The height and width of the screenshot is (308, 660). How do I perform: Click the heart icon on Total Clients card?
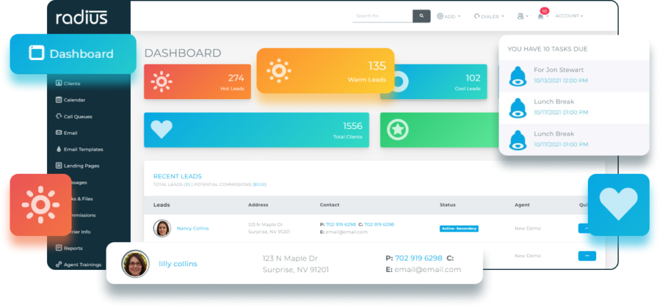click(161, 130)
